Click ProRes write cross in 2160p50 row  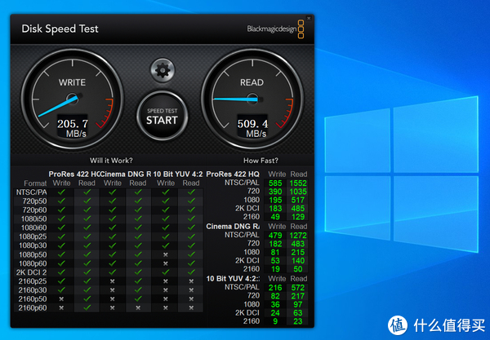click(x=61, y=299)
